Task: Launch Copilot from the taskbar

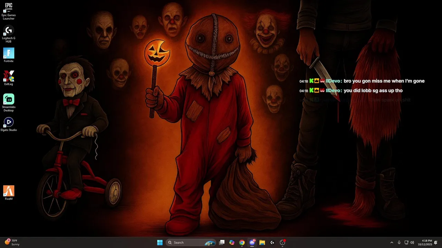Action: click(x=232, y=242)
